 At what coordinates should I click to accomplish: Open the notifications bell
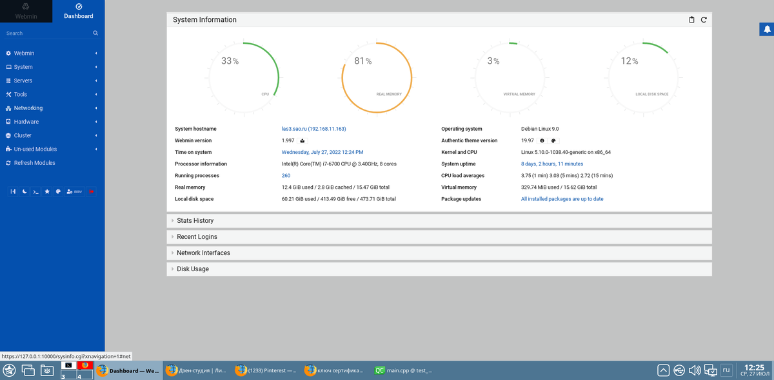[768, 28]
